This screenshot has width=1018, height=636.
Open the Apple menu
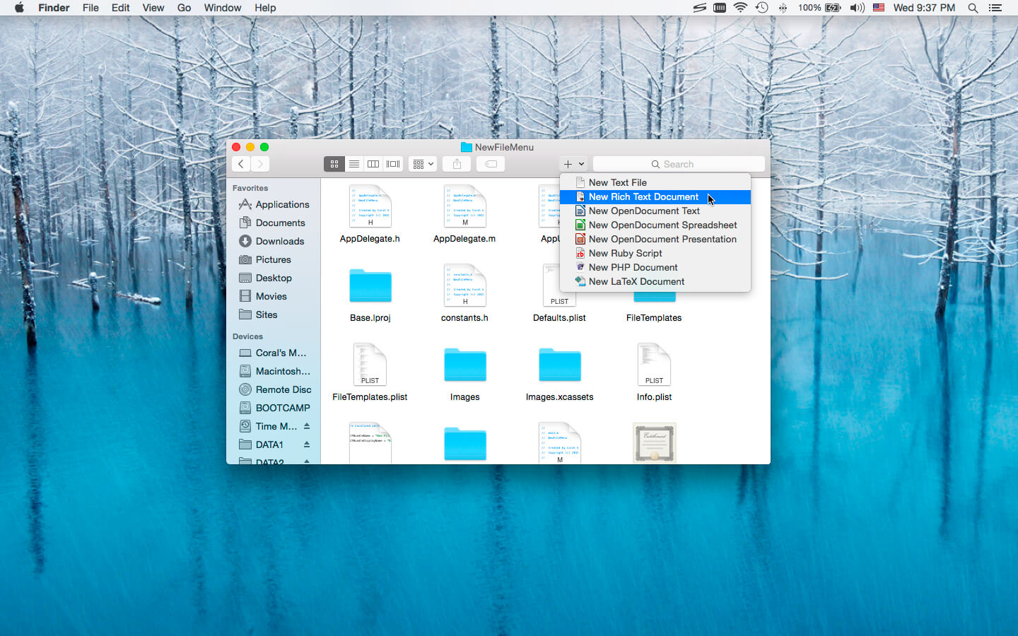pos(19,8)
